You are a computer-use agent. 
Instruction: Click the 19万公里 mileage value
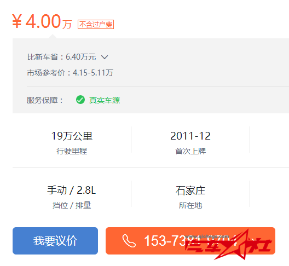click(72, 136)
